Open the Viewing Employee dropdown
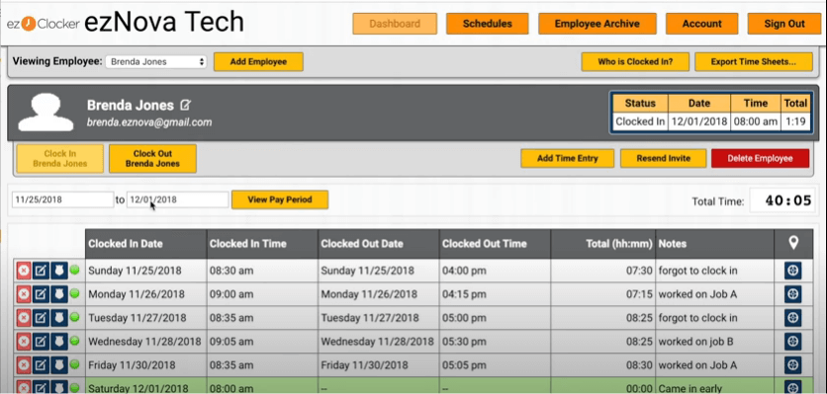Screen dimensions: 827x394 (155, 61)
